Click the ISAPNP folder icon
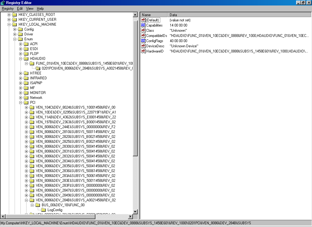 coord(26,83)
